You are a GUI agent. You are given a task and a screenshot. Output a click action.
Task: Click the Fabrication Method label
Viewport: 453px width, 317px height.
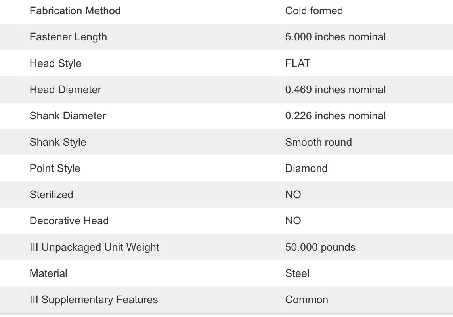click(75, 11)
